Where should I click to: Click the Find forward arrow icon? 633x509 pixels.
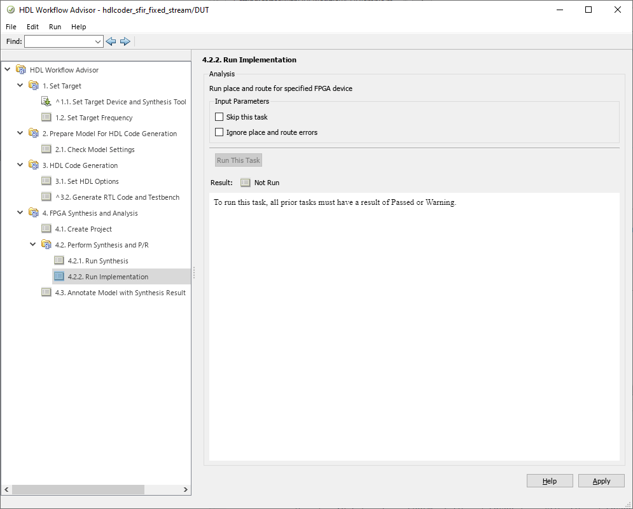click(x=125, y=41)
